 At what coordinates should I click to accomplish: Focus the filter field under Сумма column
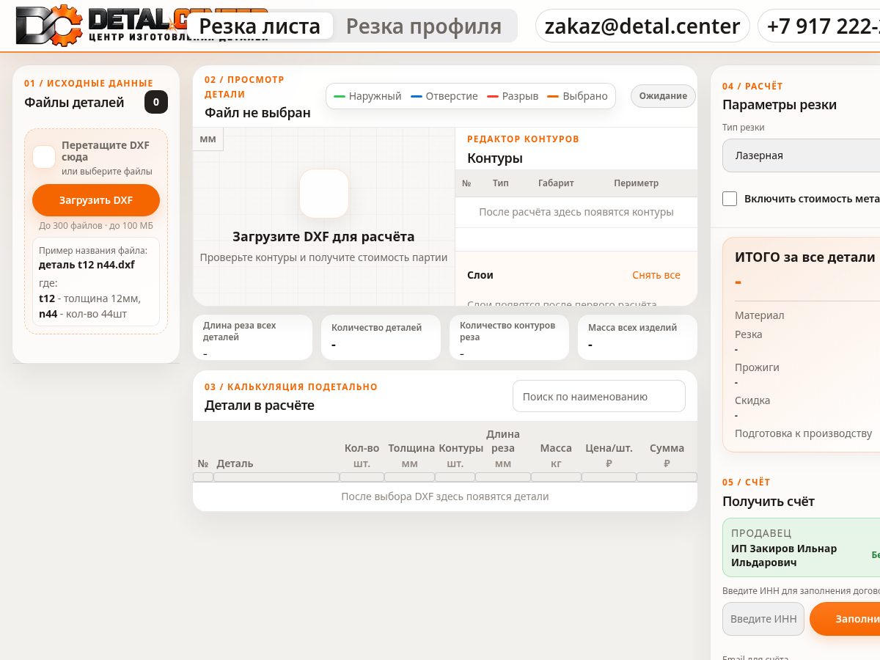(x=667, y=477)
